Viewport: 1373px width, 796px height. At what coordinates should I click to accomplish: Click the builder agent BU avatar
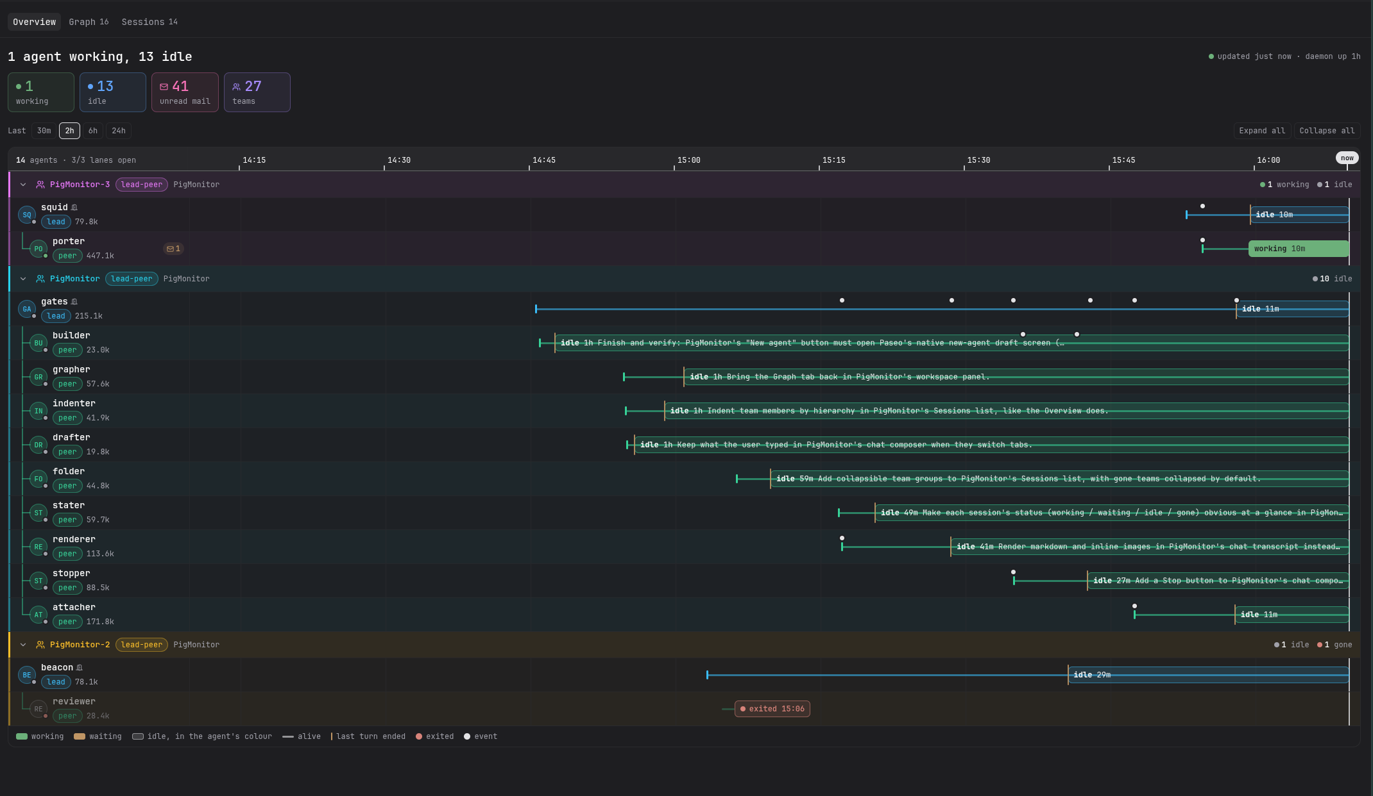pos(38,343)
